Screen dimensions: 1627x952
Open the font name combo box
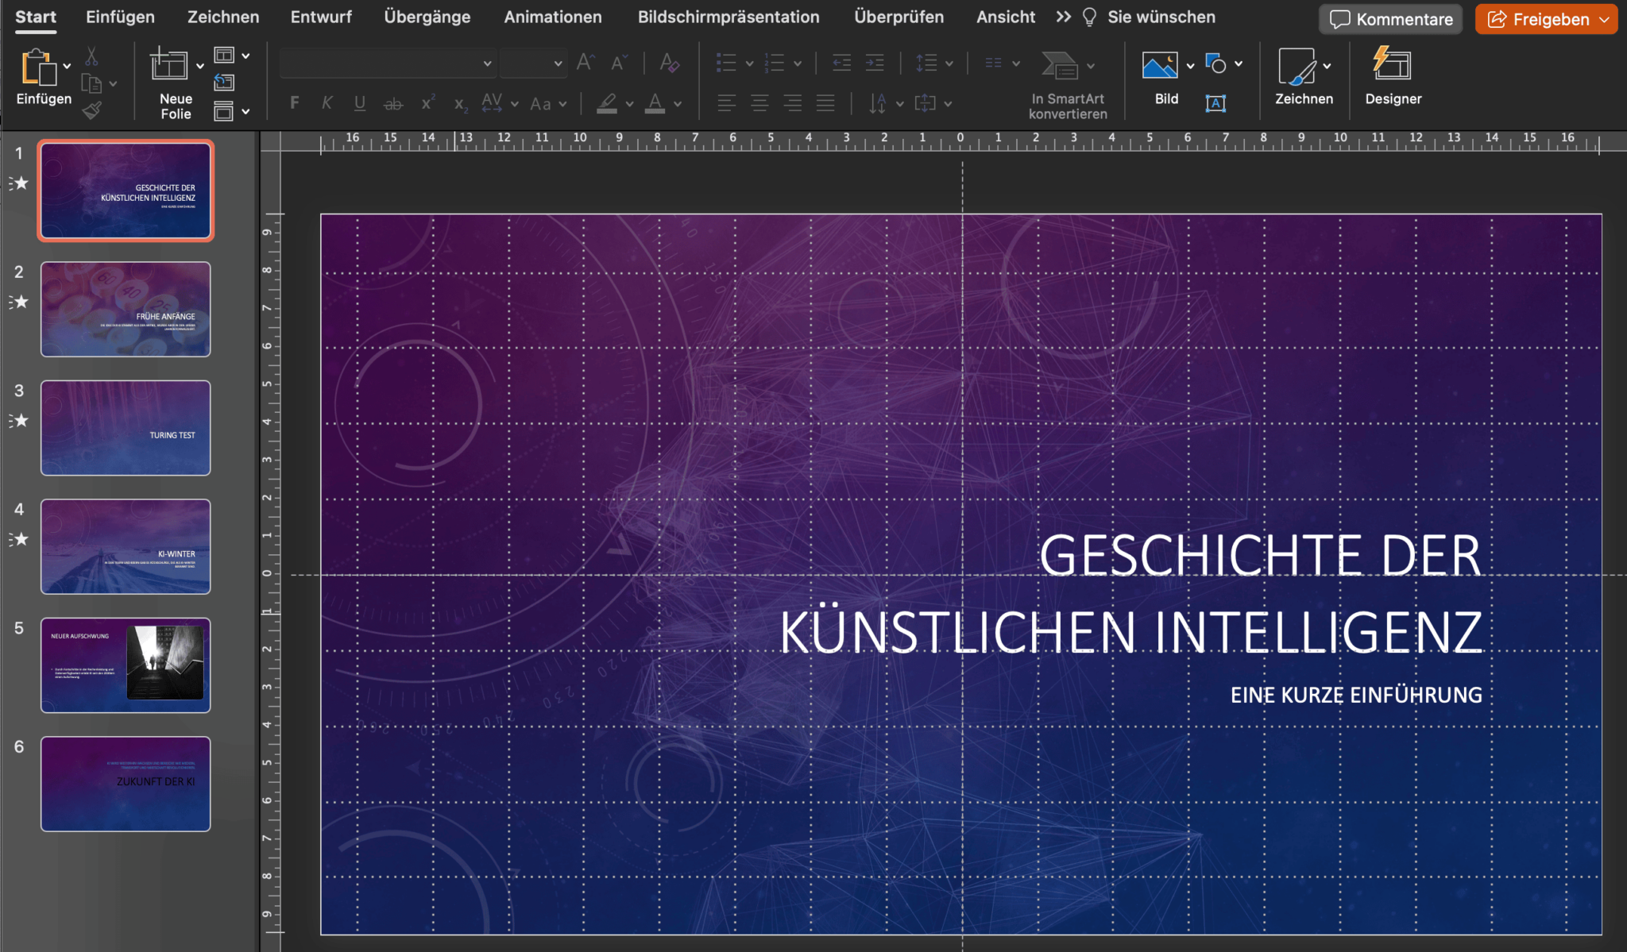(x=388, y=63)
